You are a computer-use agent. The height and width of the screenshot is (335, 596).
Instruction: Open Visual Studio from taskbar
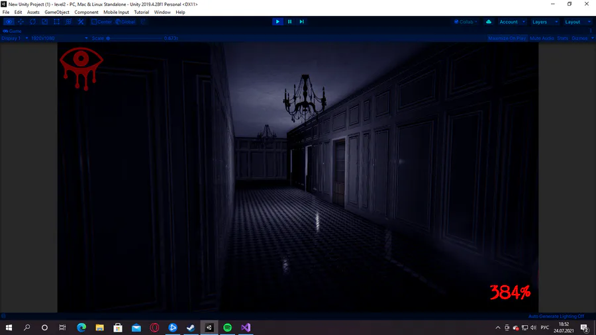pyautogui.click(x=246, y=328)
